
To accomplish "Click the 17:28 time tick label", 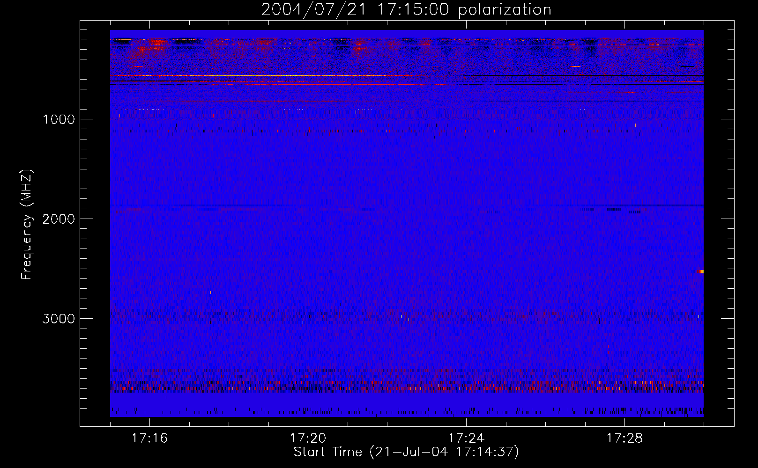I will click(624, 439).
